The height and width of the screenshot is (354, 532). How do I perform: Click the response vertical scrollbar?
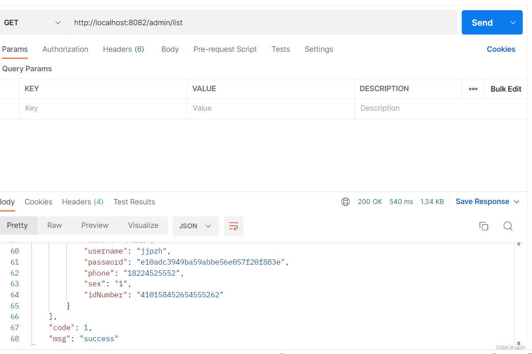coord(518,293)
